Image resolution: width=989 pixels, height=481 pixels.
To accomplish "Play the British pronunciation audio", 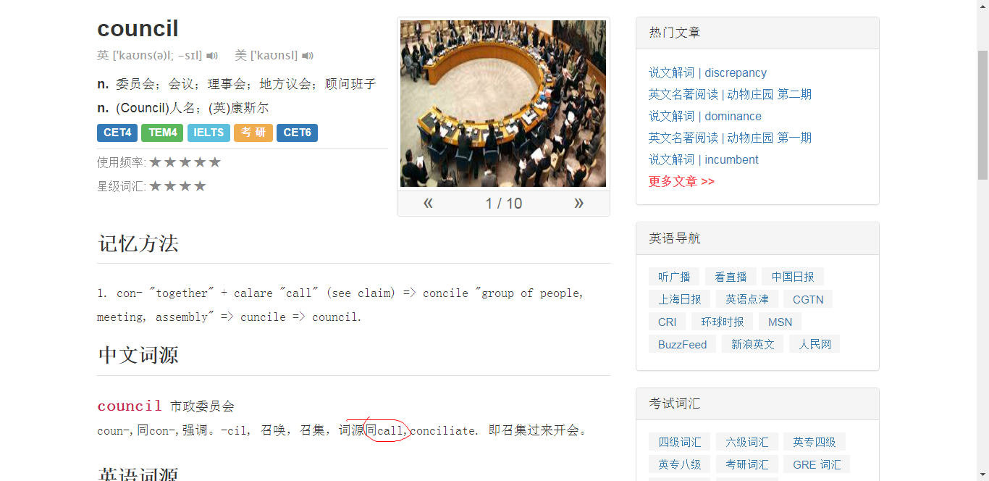I will tap(212, 56).
